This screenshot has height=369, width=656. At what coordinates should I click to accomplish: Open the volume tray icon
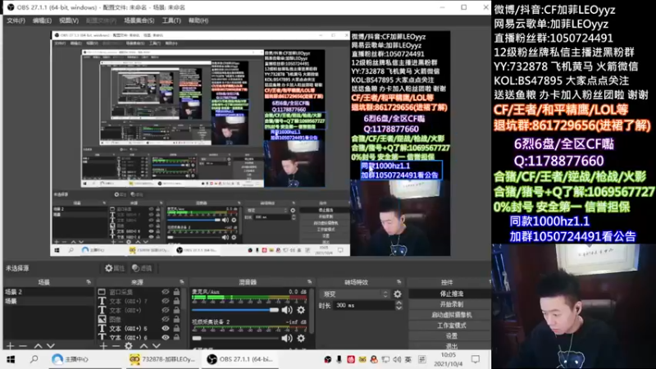click(x=397, y=359)
